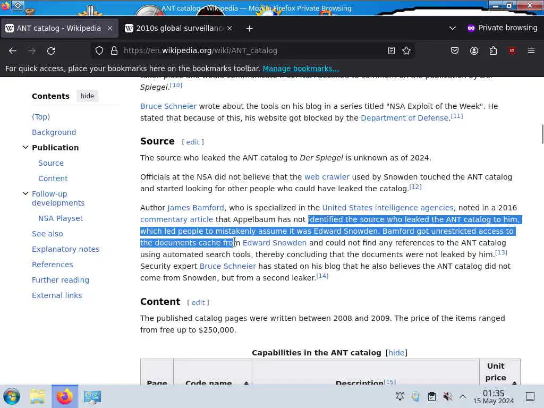Open the Start menu
Viewport: 544px width, 408px height.
coord(12,396)
